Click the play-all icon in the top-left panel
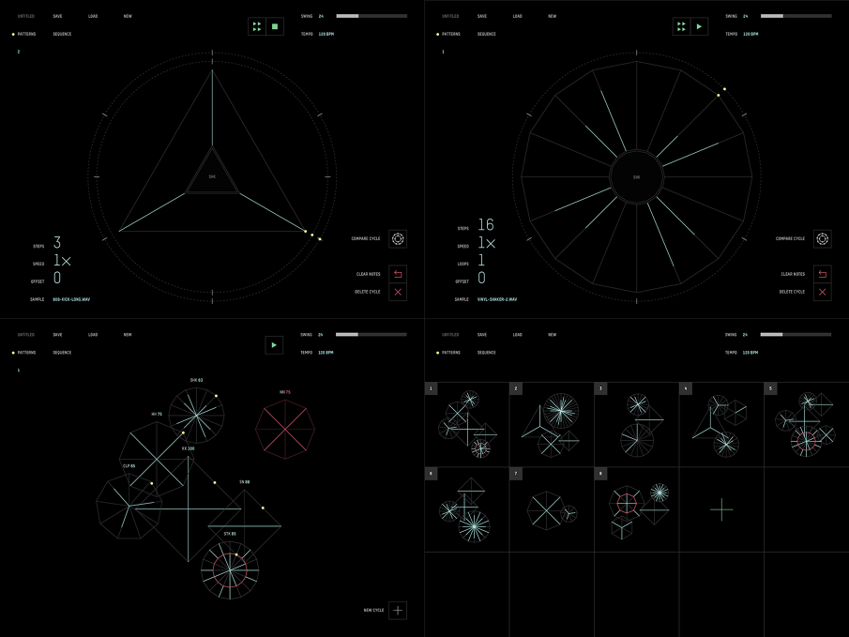The image size is (849, 637). (x=257, y=27)
